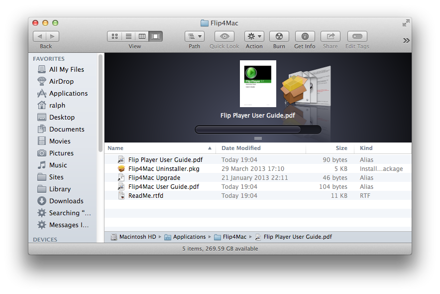
Task: Click the 21 January 2013 22:11 date
Action: tap(254, 177)
